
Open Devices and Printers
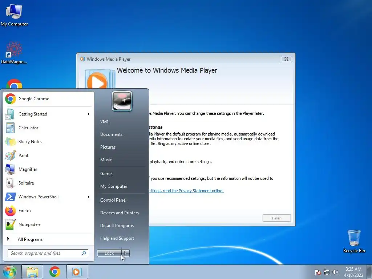(119, 213)
